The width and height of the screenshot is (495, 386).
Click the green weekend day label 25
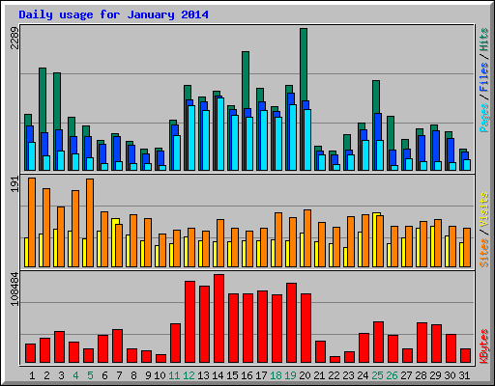coord(377,375)
